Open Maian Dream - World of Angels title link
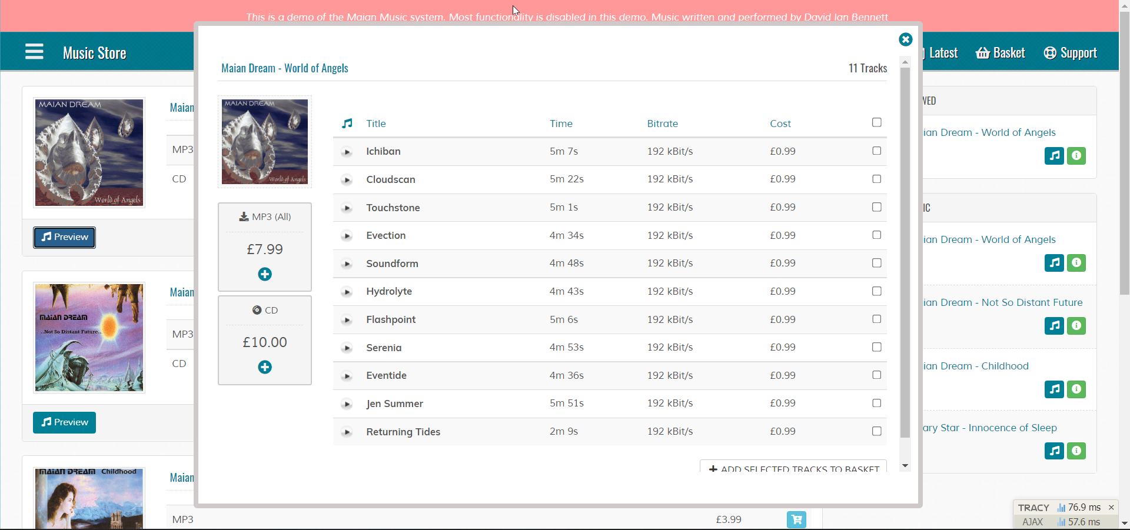The width and height of the screenshot is (1130, 530). click(x=285, y=68)
